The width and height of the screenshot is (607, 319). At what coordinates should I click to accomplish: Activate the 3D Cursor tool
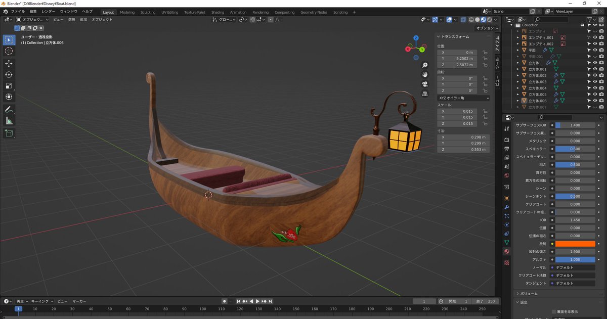coord(9,51)
